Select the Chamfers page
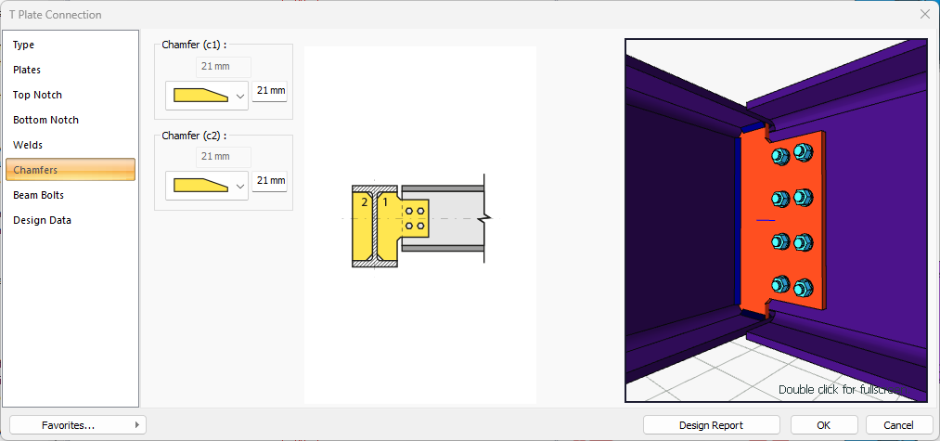The height and width of the screenshot is (441, 940). [71, 170]
